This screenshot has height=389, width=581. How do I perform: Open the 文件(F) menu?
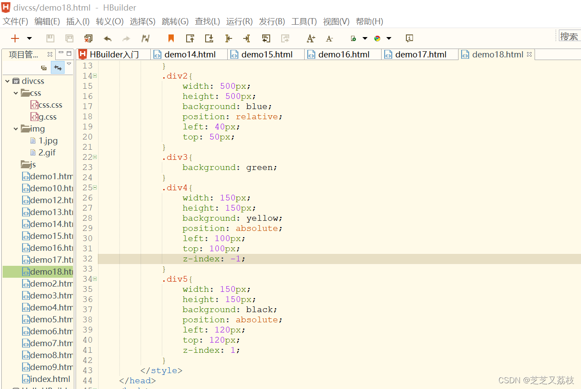tap(15, 21)
